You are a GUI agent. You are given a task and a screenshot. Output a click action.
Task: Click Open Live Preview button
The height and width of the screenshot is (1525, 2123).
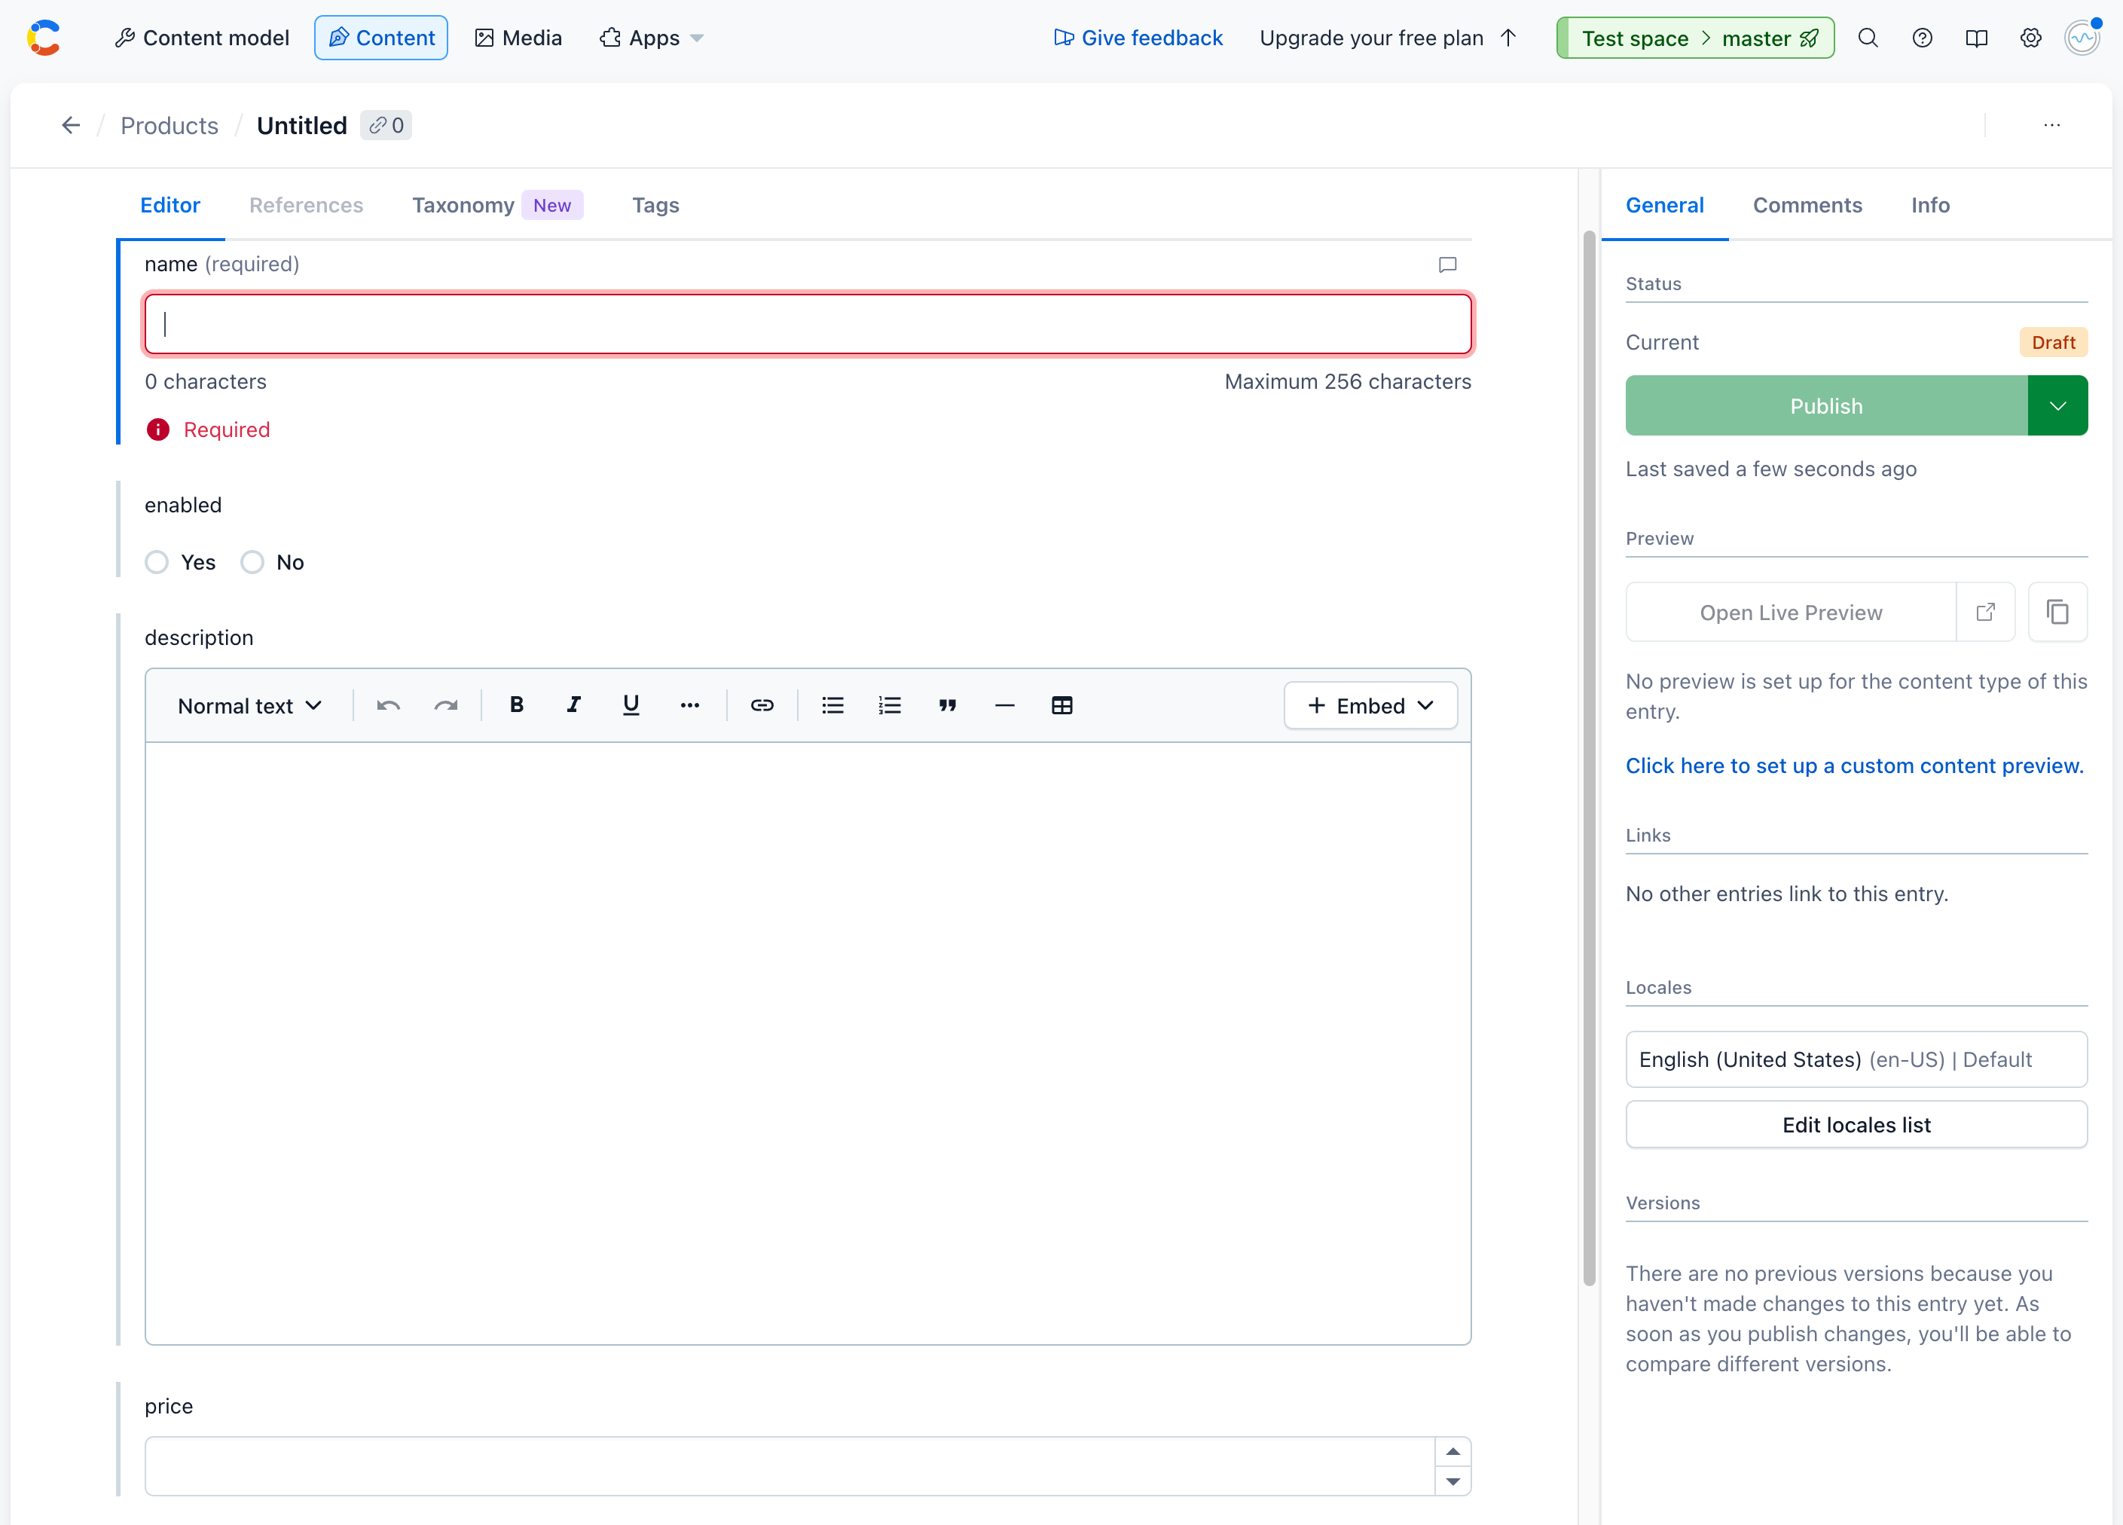1791,613
